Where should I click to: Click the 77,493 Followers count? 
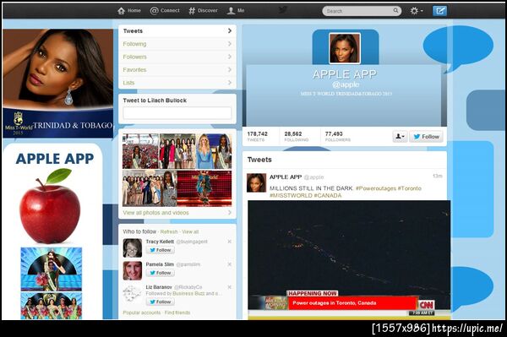tap(337, 136)
